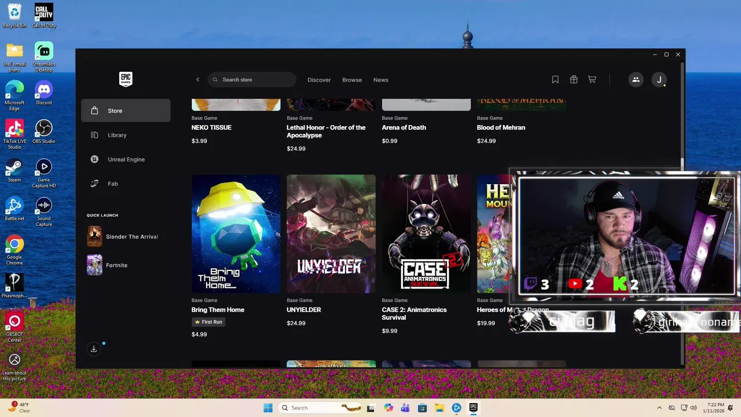
Task: Select Library in the sidebar
Action: 126,135
